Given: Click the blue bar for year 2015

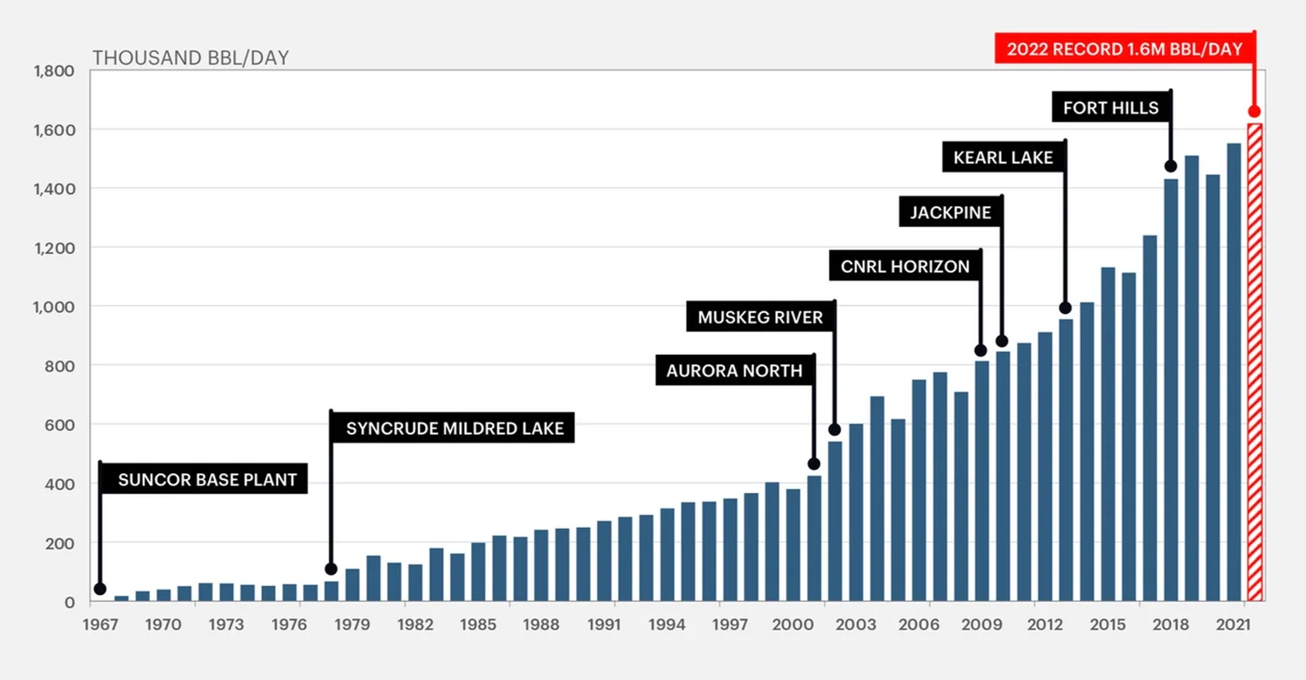Looking at the screenshot, I should coord(1107,434).
